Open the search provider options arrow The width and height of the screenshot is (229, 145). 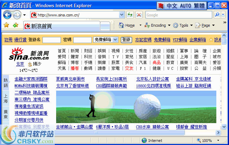click(x=223, y=15)
